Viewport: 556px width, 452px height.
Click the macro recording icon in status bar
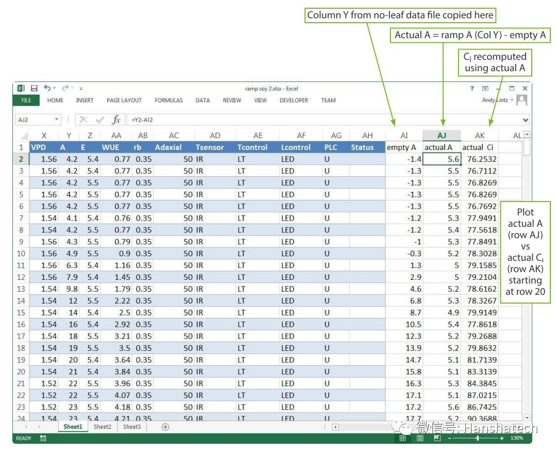43,439
